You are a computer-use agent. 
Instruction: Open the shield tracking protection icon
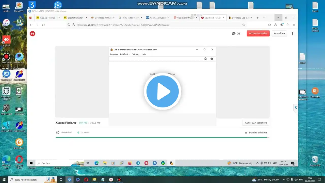tap(69, 25)
